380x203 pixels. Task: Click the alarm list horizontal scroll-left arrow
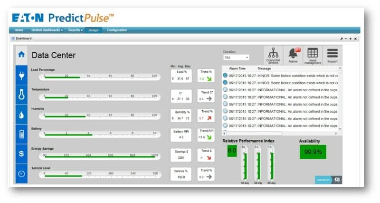pyautogui.click(x=224, y=134)
